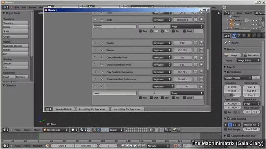
Task: Jump to start frame in timeline
Action: tap(123, 146)
